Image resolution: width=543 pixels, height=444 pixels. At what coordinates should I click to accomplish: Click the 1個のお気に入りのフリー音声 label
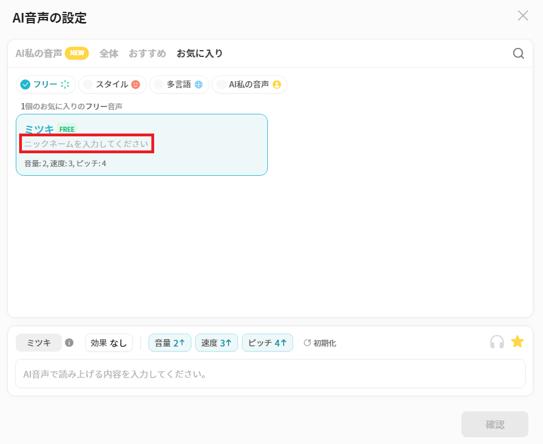coord(71,106)
